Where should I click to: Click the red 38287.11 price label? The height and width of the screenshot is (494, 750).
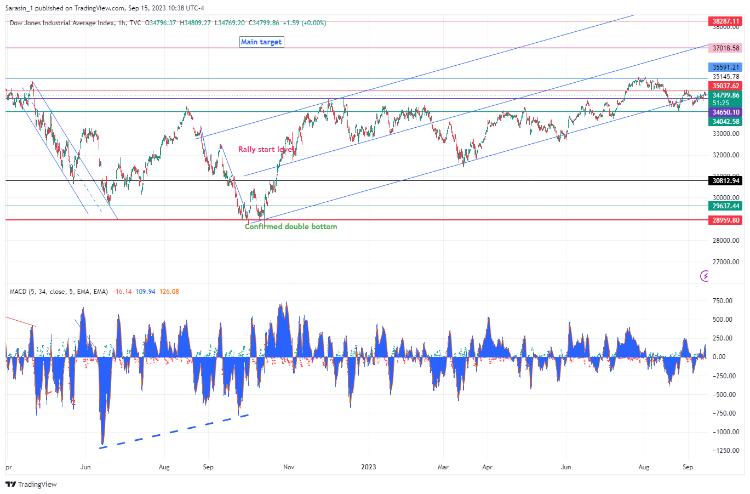click(x=725, y=21)
